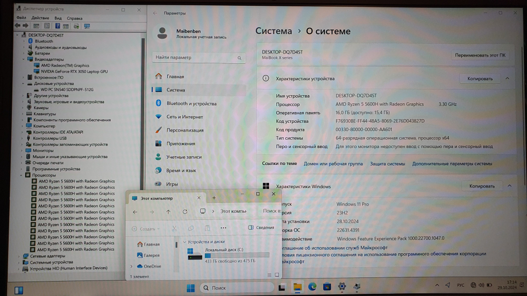Screen dimensions: 527x296
Task: Click the Maibenben account avatar
Action: (x=162, y=33)
